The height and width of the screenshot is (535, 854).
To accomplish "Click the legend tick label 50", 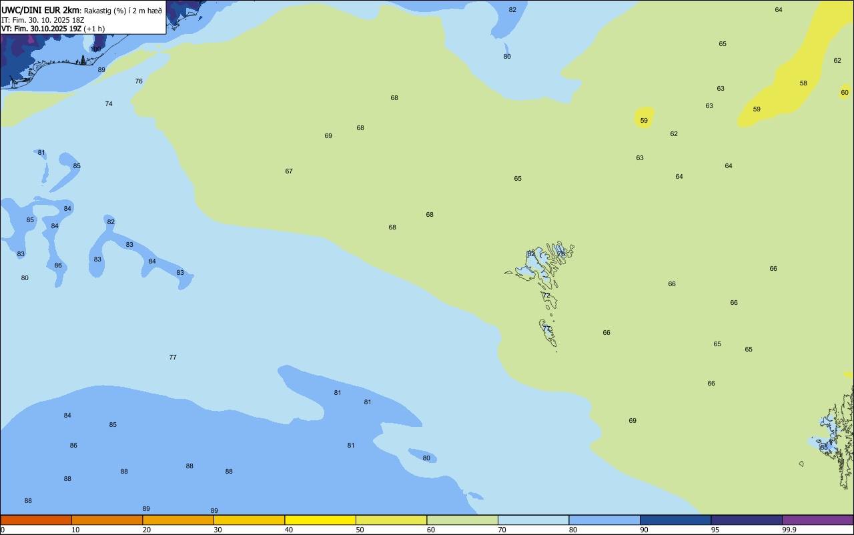I will coord(360,530).
